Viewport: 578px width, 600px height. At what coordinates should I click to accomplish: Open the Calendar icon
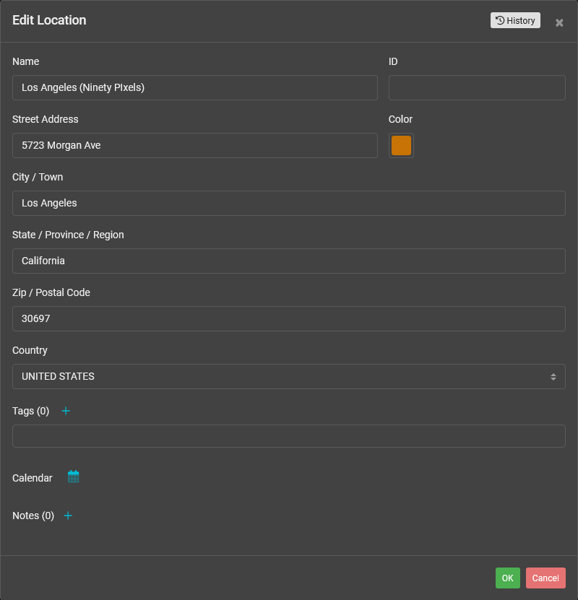[73, 477]
